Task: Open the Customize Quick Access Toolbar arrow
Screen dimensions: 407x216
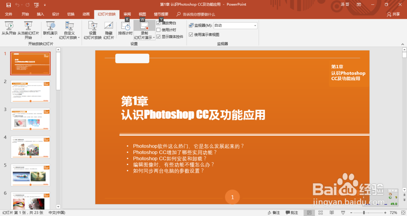Action: (45, 4)
